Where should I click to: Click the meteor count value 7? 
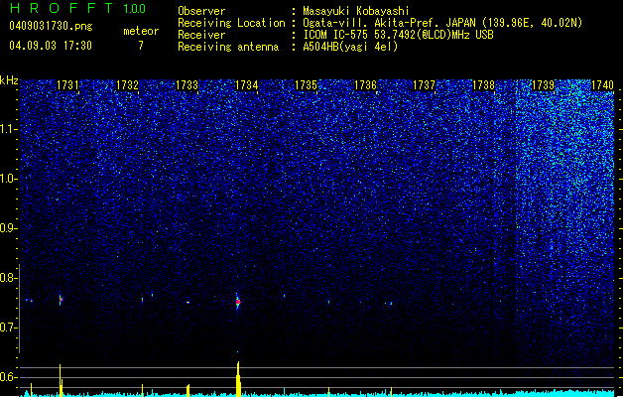coord(141,46)
